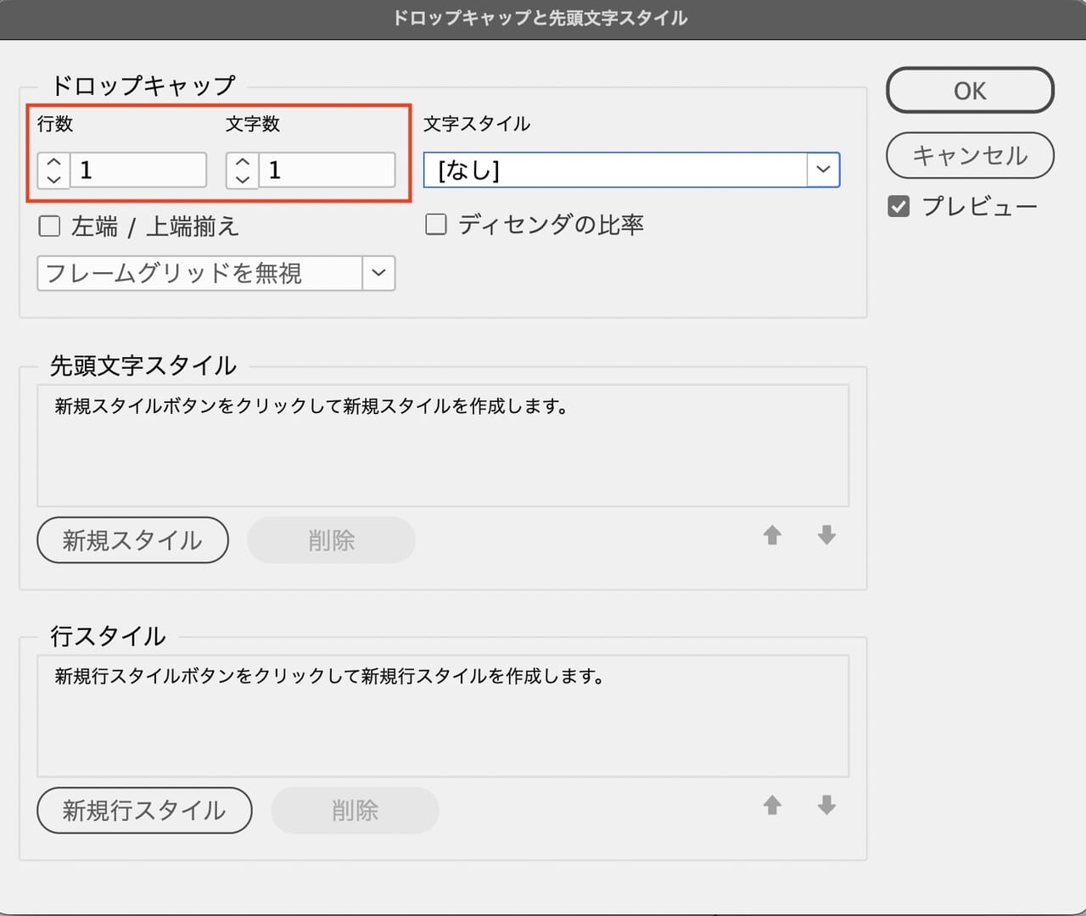Create a line style via 新規行スタイル

click(x=143, y=811)
